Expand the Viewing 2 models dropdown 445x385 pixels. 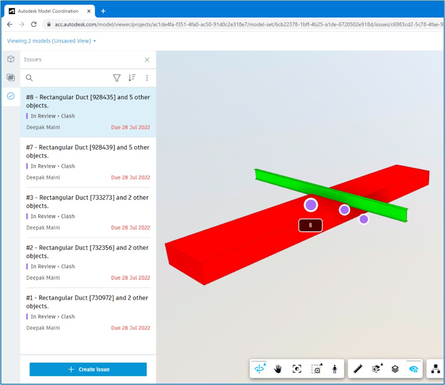pos(51,41)
